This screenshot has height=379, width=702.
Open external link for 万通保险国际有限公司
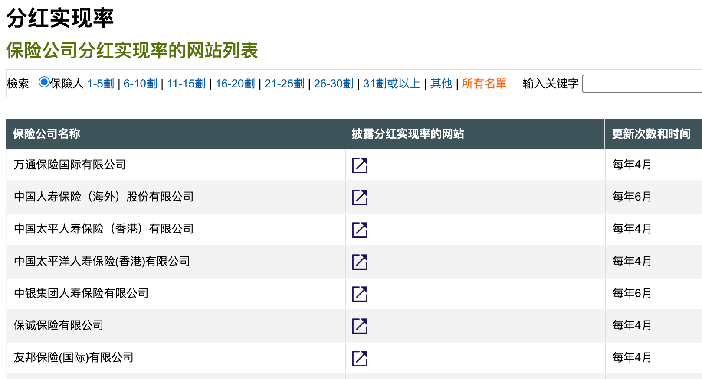click(360, 165)
